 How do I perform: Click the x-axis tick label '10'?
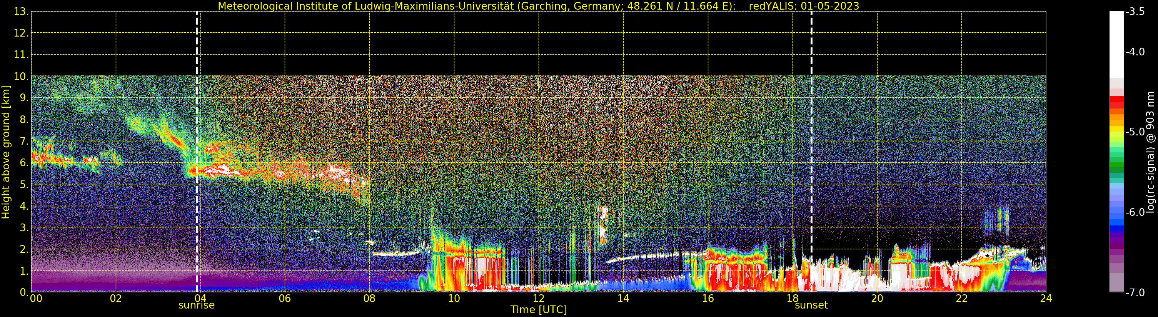[454, 299]
